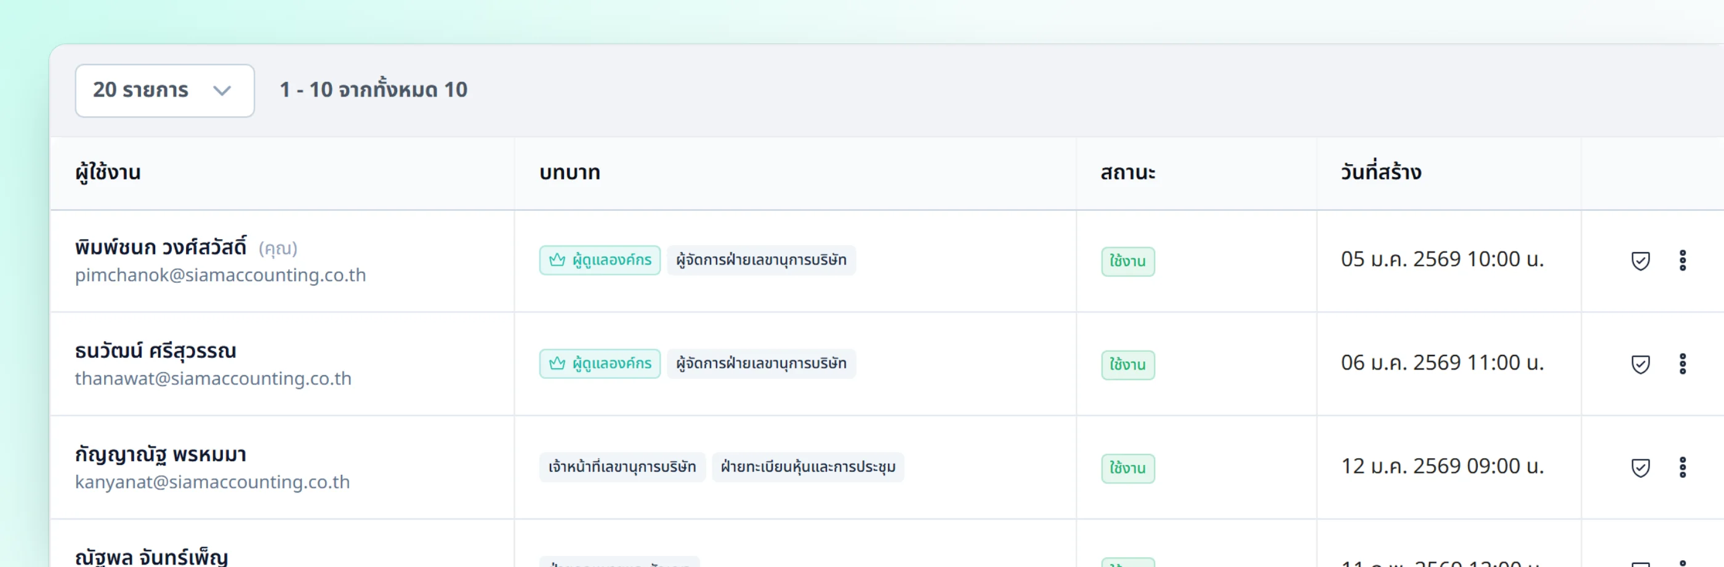
Task: Click the วันที่สร้าง column header
Action: point(1380,172)
